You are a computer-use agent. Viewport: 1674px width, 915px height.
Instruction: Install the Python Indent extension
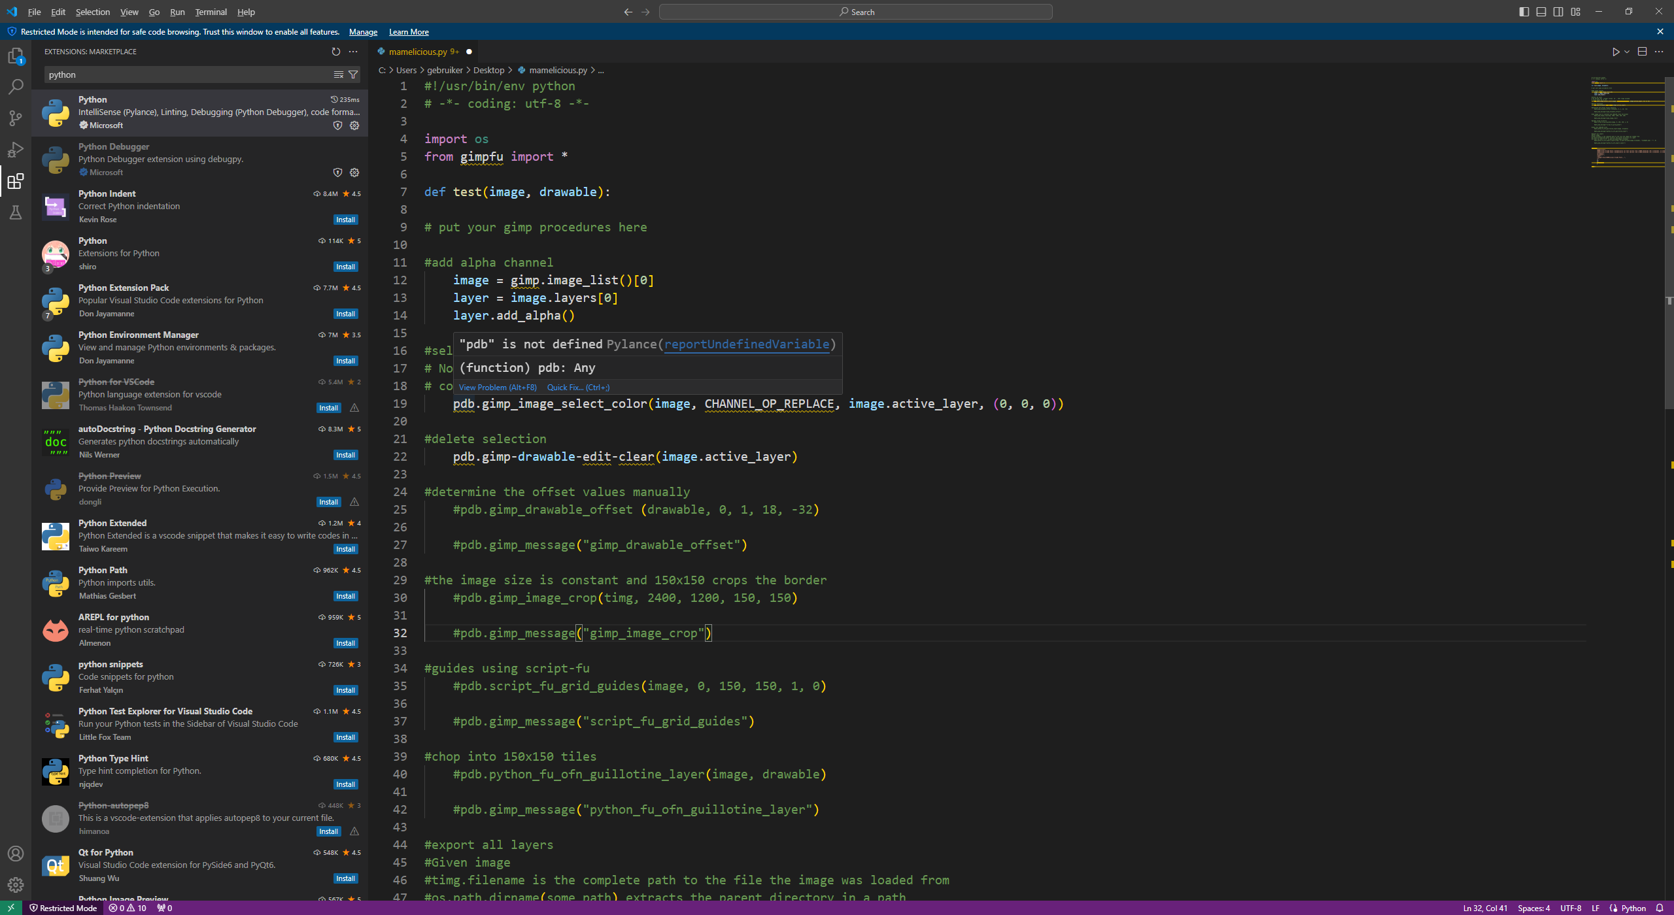[345, 220]
